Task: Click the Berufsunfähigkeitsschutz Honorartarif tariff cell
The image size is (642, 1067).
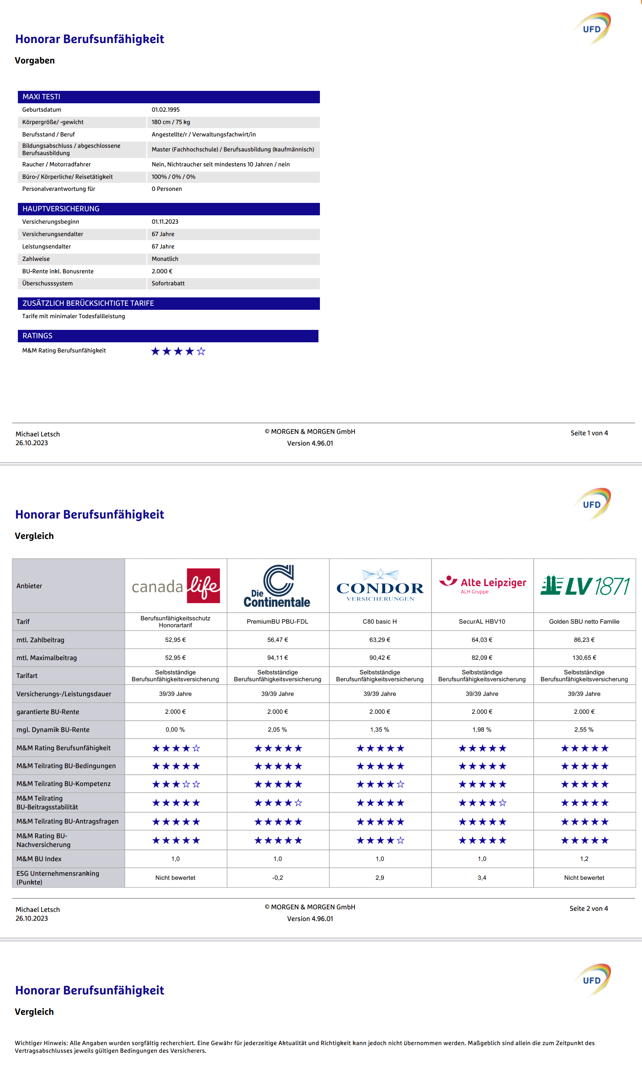Action: click(x=176, y=621)
